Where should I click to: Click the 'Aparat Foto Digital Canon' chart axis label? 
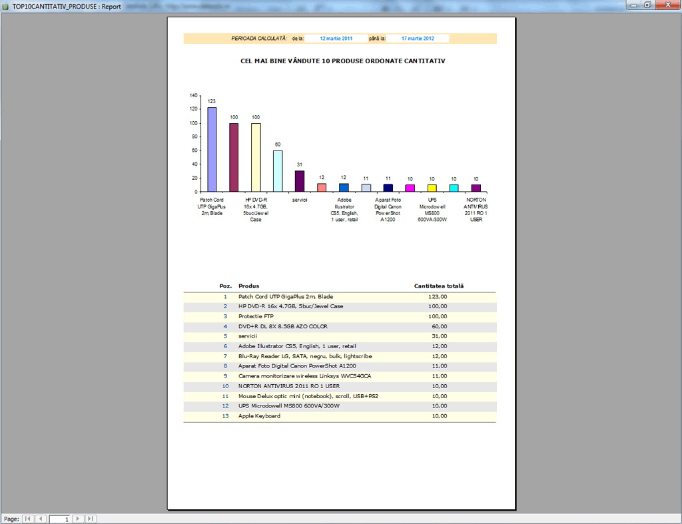pos(388,210)
